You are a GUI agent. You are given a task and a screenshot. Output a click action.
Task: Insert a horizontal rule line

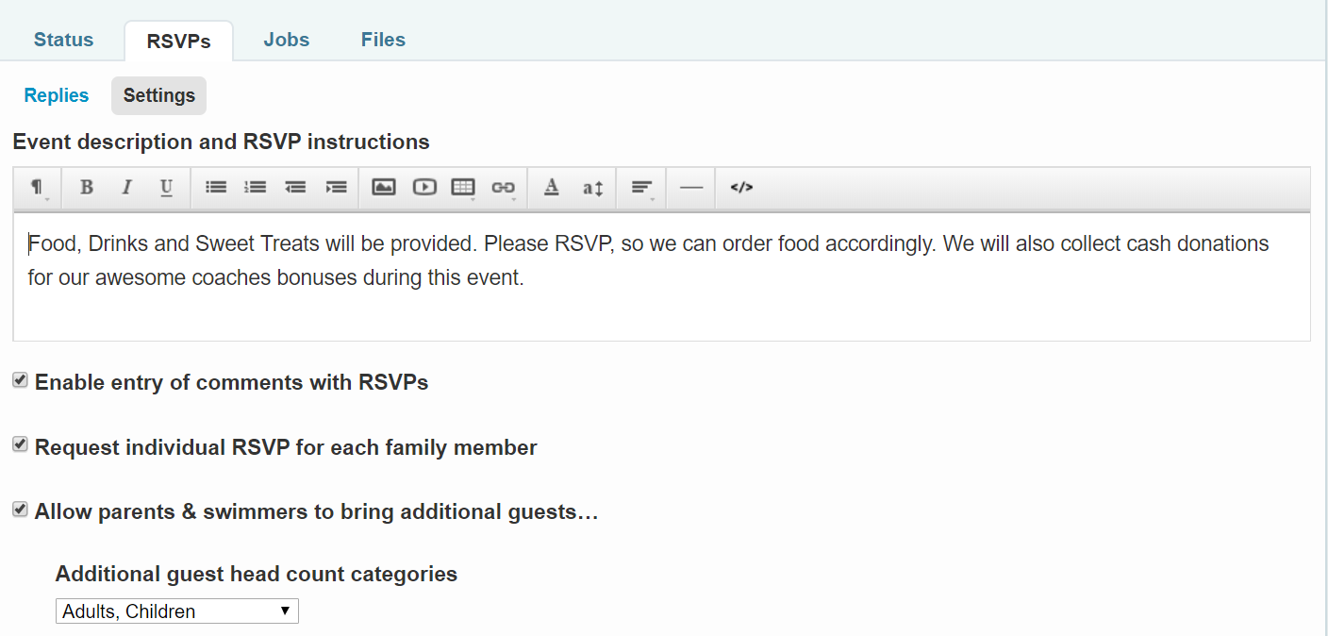[x=691, y=187]
